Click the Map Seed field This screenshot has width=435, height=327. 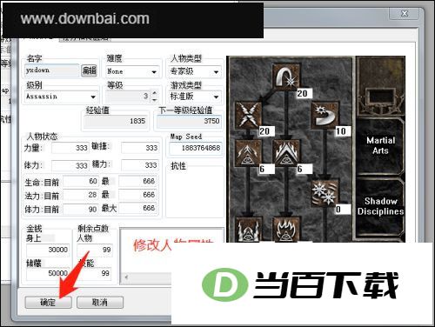196,148
